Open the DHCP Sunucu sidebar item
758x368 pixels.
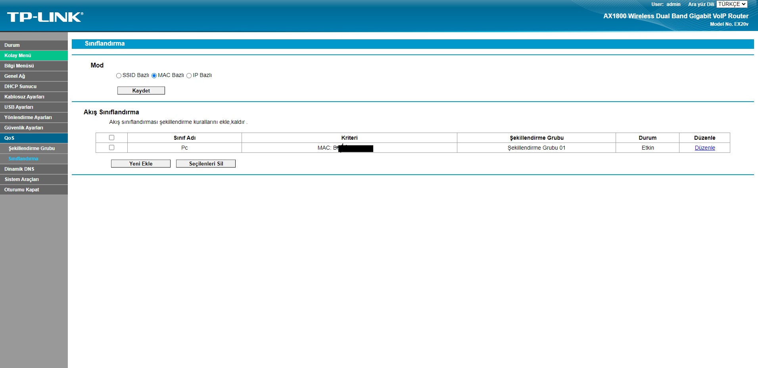[x=34, y=87]
